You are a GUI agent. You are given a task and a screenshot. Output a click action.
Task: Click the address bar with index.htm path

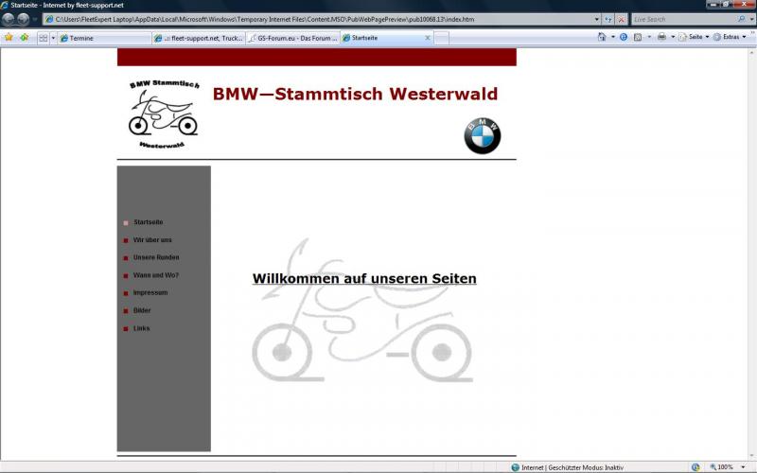(x=319, y=19)
